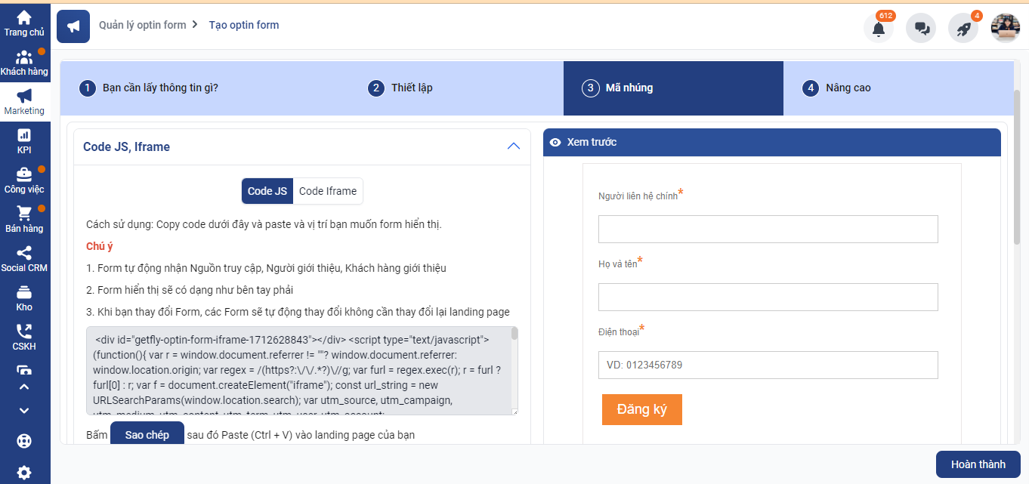Open Khách hàng customers module
This screenshot has width=1029, height=484.
[24, 62]
